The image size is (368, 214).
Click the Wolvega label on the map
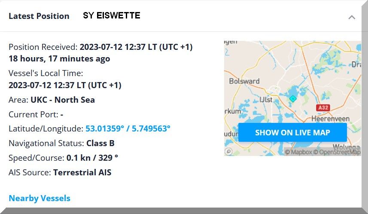(x=346, y=147)
